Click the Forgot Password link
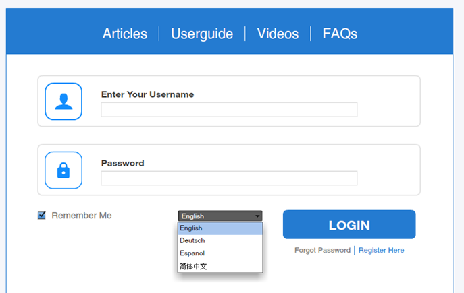 (322, 250)
